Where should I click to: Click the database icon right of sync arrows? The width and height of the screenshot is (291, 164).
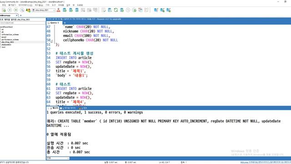click(122, 10)
